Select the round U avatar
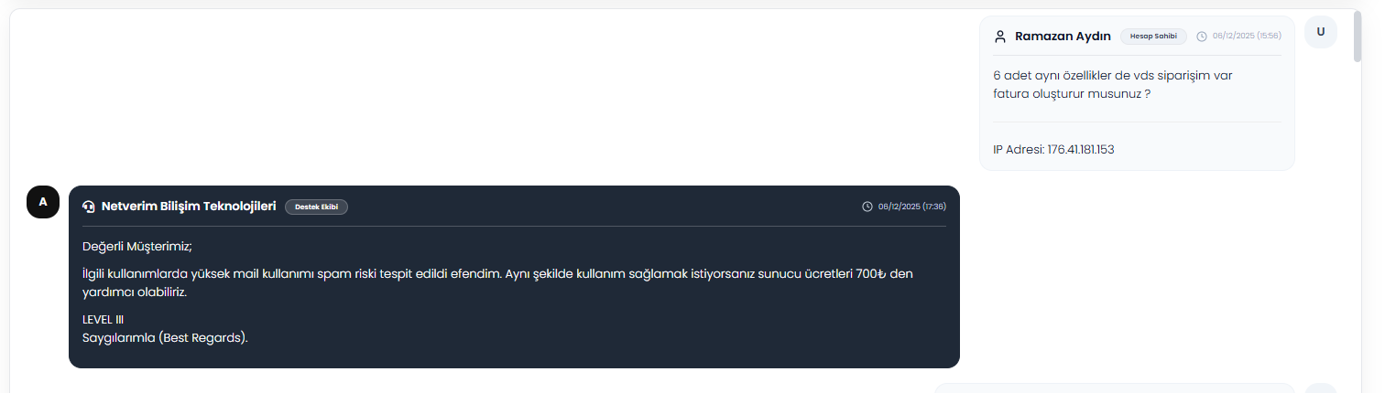1385x393 pixels. coord(1320,32)
